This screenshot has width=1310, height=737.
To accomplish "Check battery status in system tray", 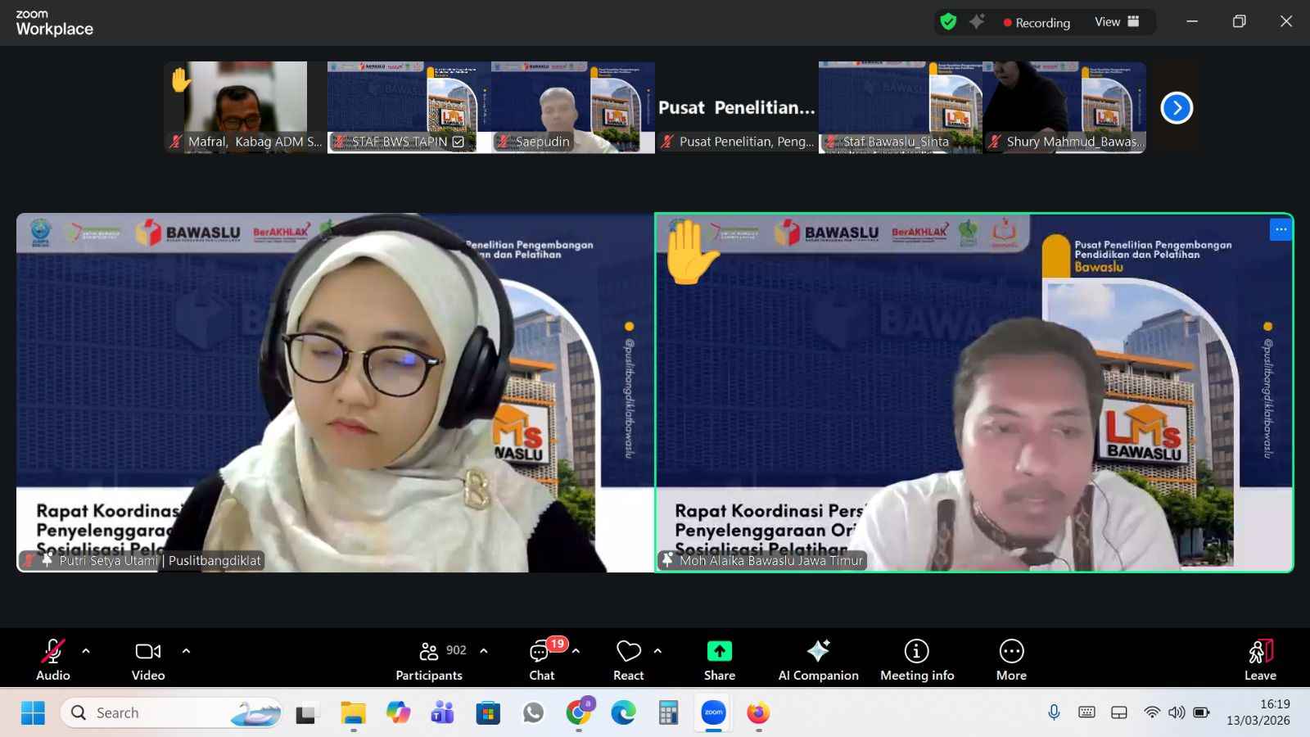I will [1201, 712].
